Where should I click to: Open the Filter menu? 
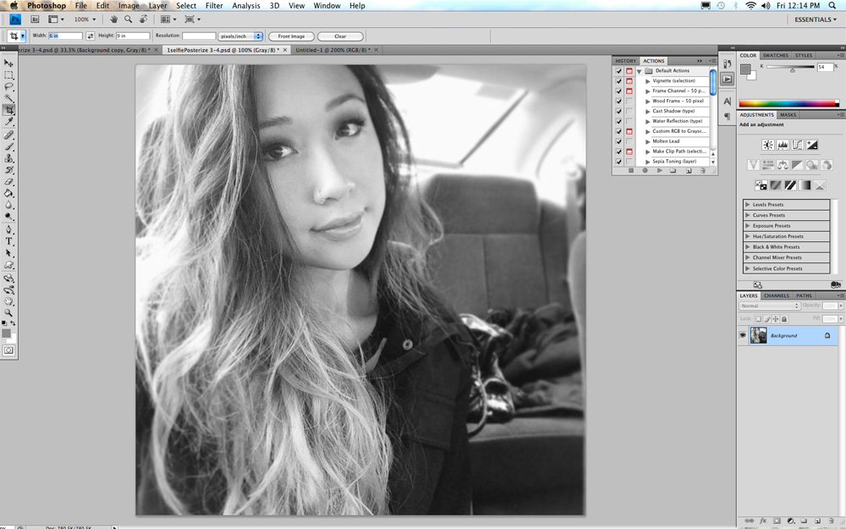(x=214, y=5)
